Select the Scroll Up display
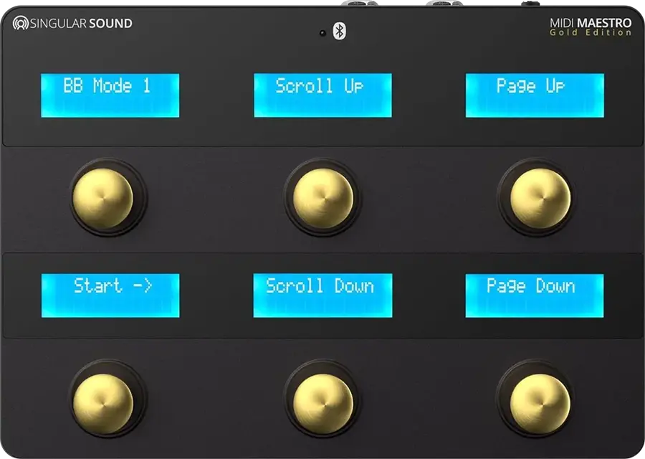The image size is (645, 459). pos(323,95)
